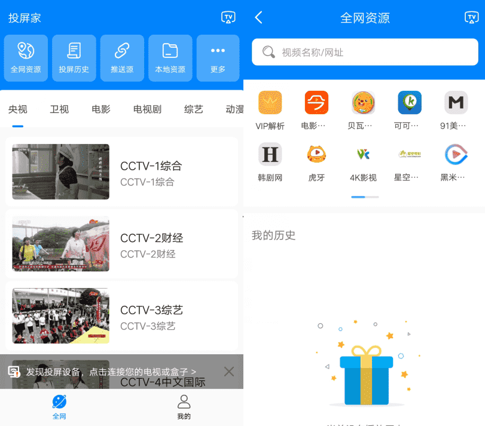
Task: Dismiss the 发现投屏设备 banner with X
Action: (x=229, y=371)
